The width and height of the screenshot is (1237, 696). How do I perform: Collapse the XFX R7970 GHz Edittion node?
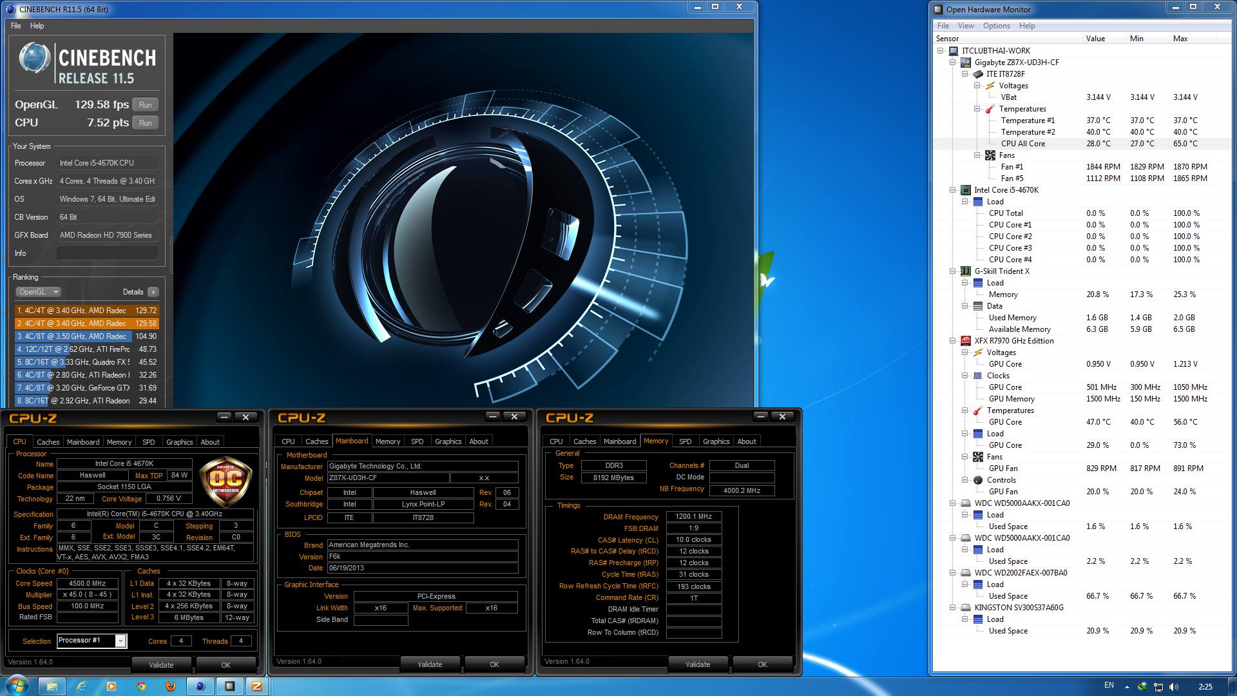(x=953, y=341)
